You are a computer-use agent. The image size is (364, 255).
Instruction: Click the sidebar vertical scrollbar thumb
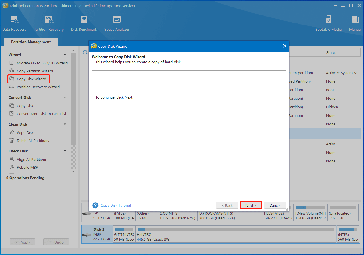(x=74, y=100)
